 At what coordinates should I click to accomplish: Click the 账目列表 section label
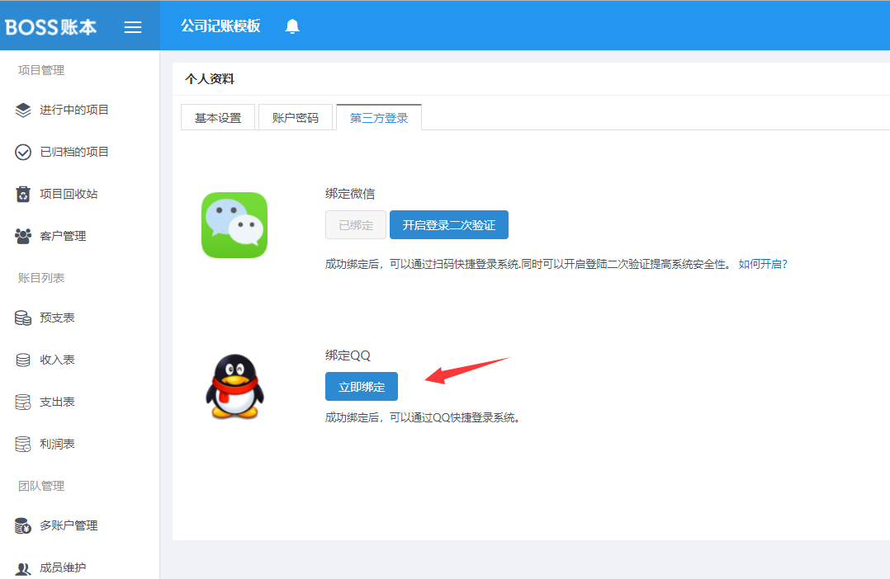coord(41,278)
